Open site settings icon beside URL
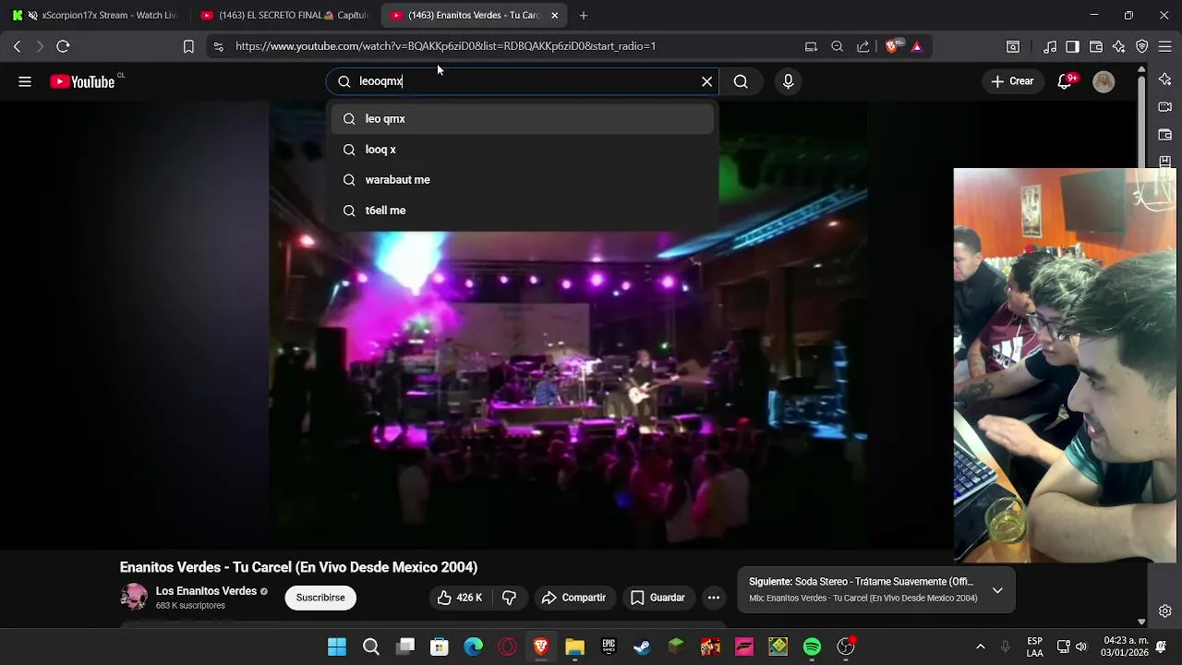This screenshot has height=665, width=1182. click(218, 46)
